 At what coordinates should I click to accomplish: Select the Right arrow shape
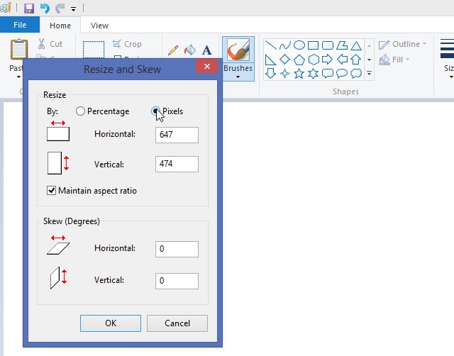327,60
